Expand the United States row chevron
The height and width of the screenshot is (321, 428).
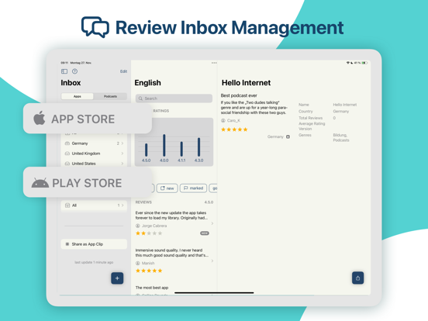click(x=123, y=164)
